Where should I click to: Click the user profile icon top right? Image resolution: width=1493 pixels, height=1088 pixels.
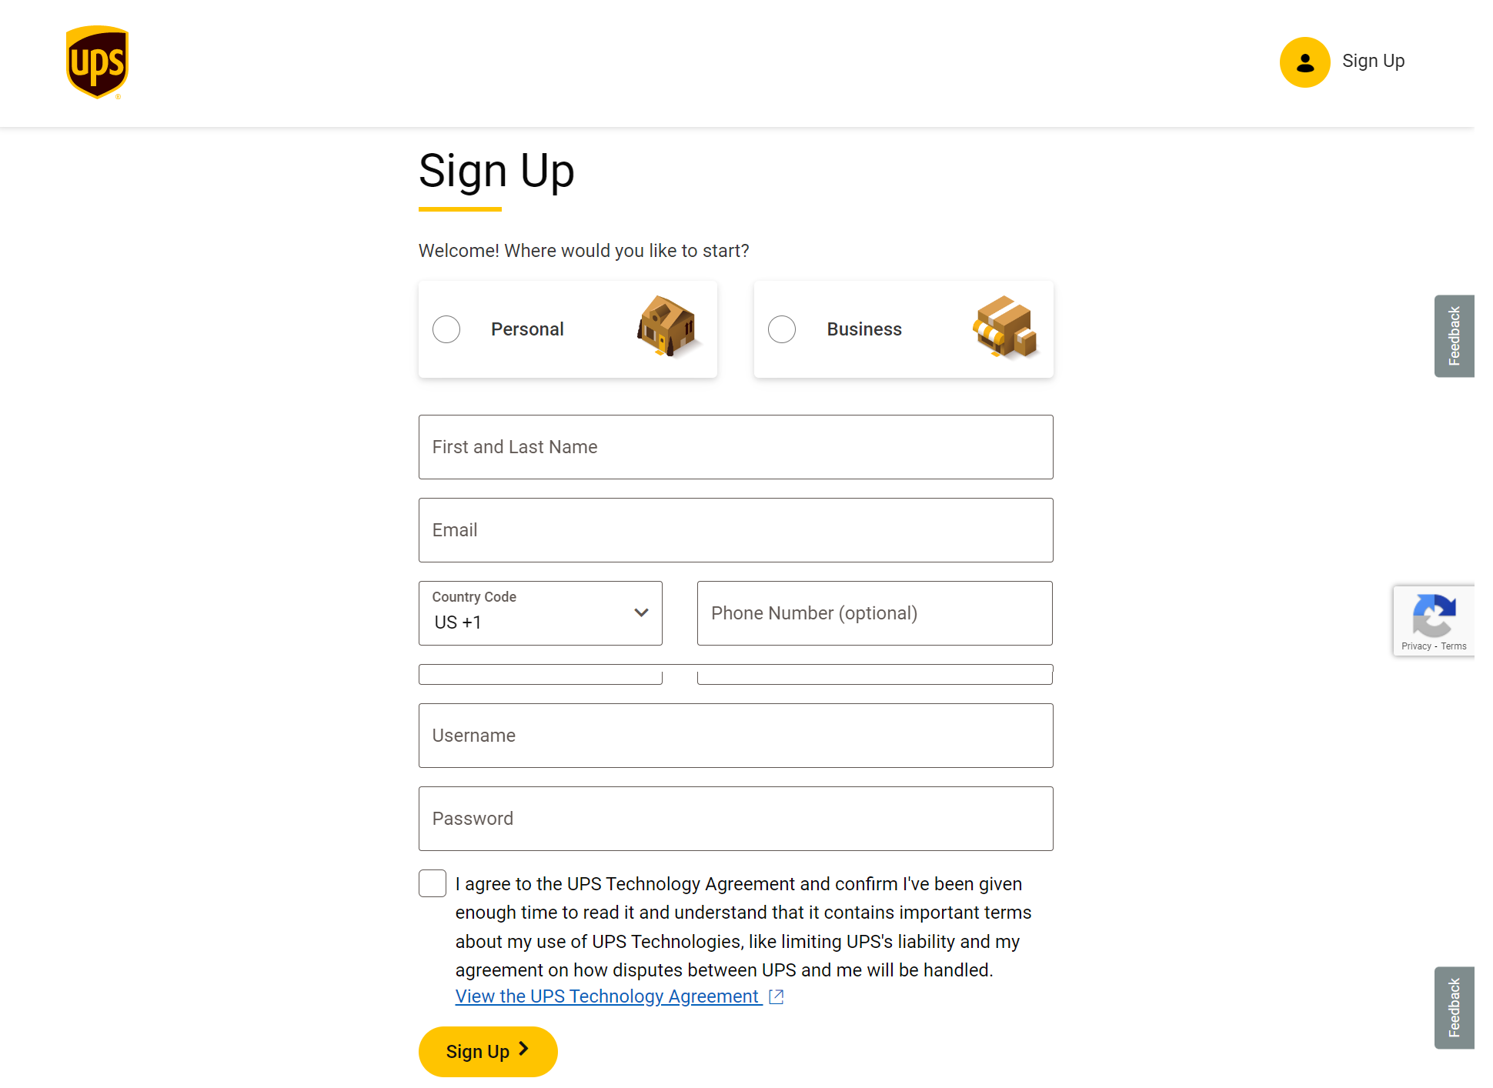pos(1305,62)
